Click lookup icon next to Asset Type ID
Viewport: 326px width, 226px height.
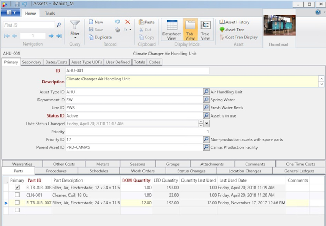[x=206, y=92]
